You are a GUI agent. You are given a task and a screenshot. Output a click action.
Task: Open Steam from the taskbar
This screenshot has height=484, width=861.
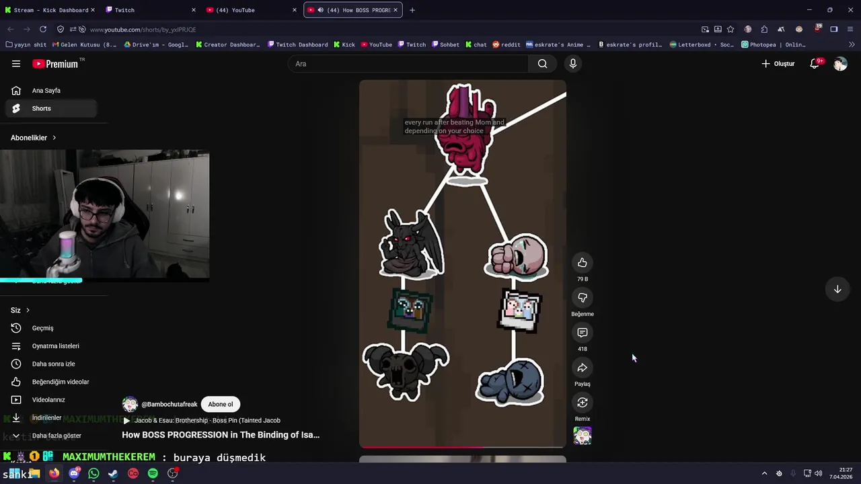point(113,473)
